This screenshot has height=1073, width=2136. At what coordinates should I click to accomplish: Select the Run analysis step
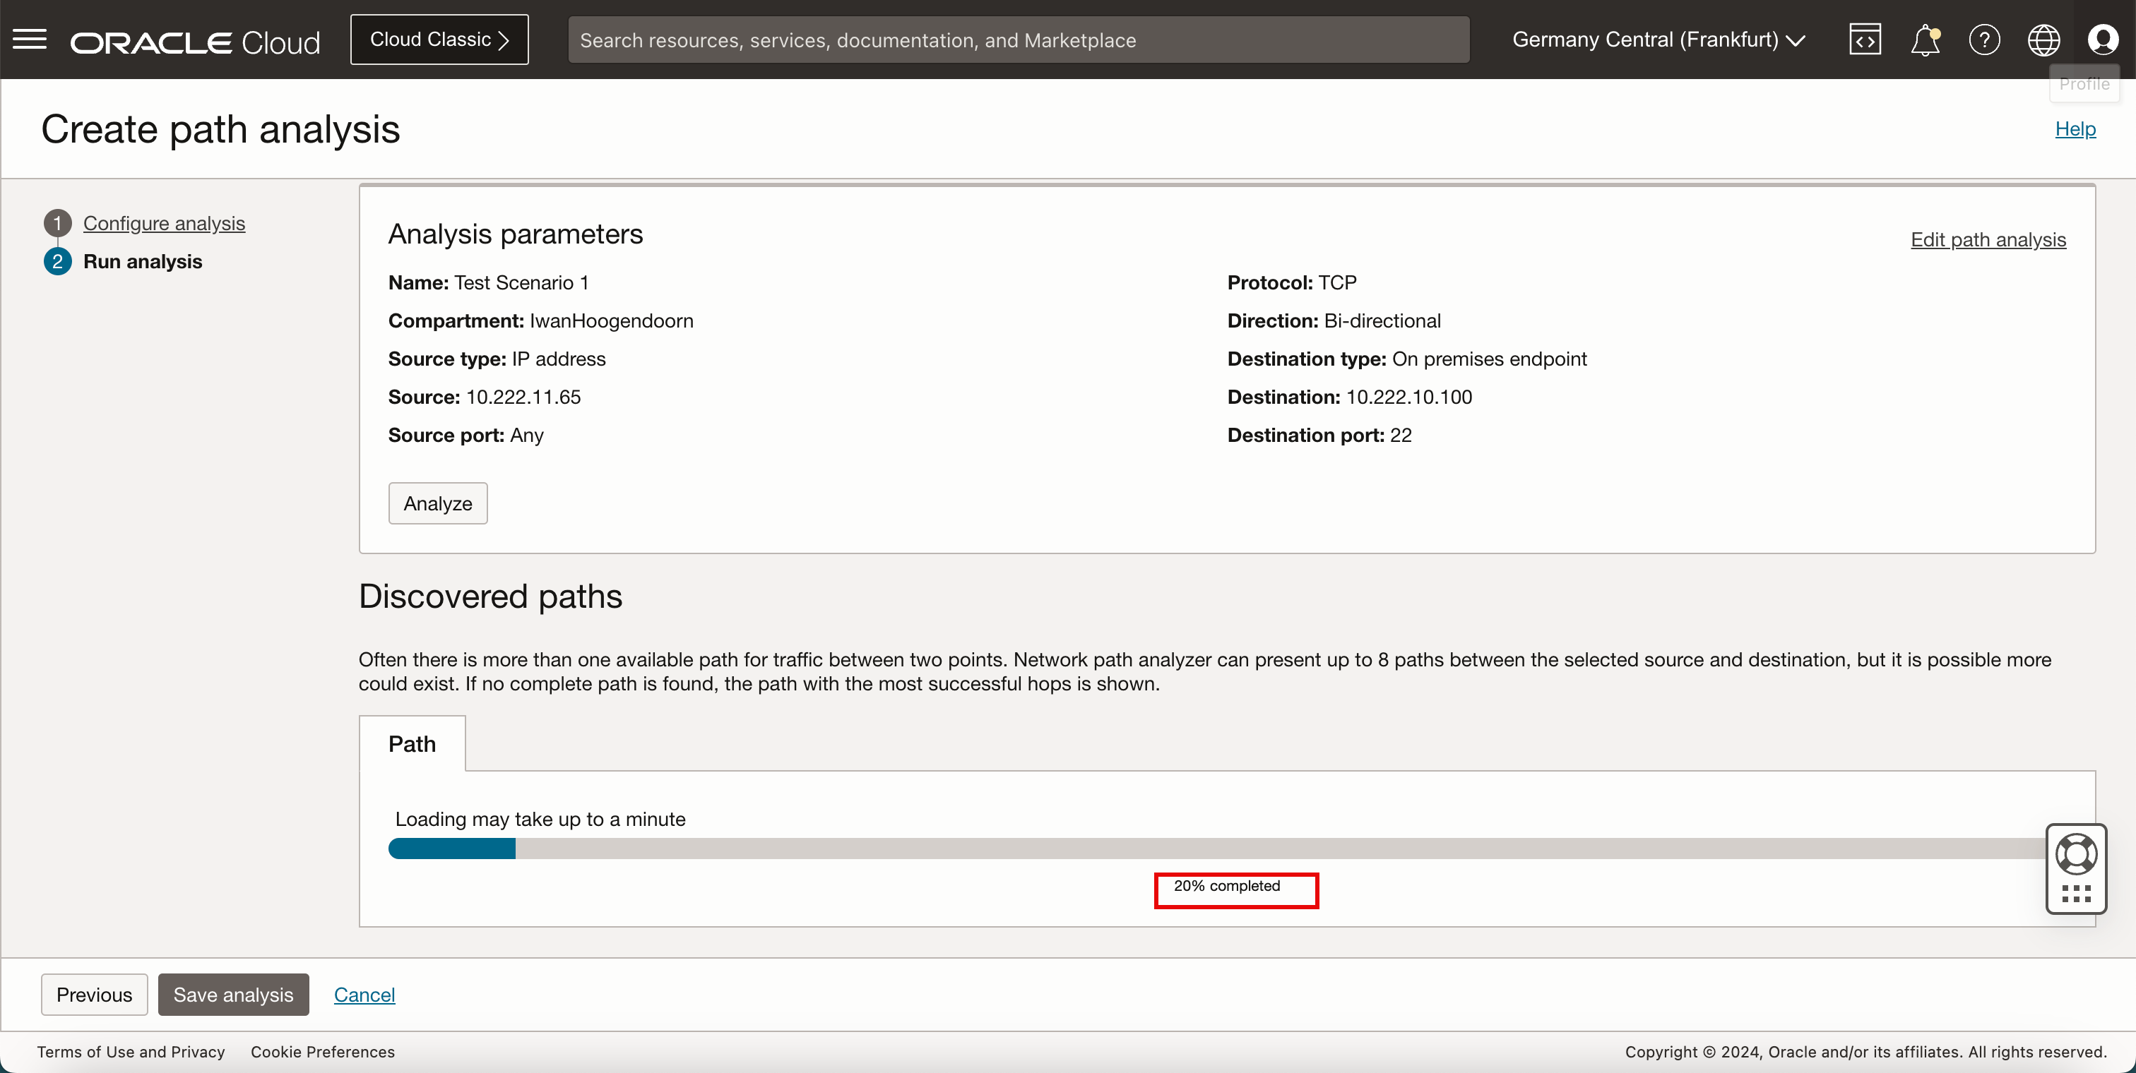143,261
